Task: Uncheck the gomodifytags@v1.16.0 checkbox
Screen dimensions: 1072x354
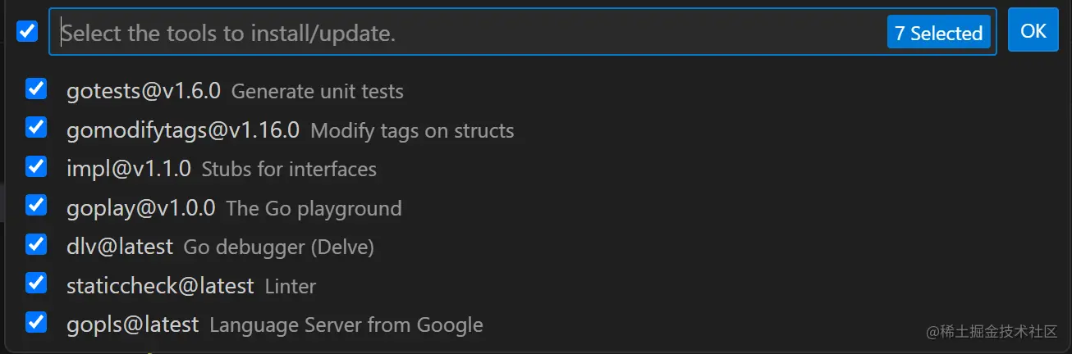Action: coord(36,128)
